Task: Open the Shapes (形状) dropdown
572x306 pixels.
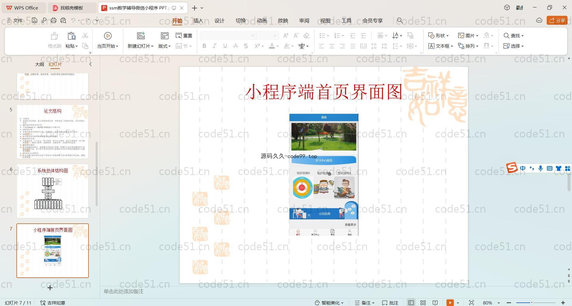Action: (438, 35)
